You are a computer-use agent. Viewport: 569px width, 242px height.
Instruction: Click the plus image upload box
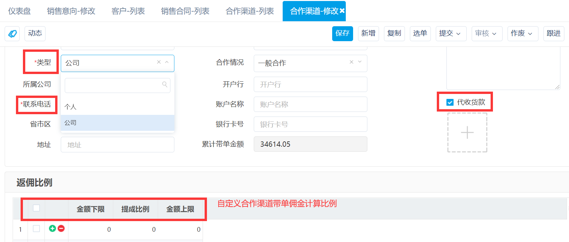pos(467,132)
